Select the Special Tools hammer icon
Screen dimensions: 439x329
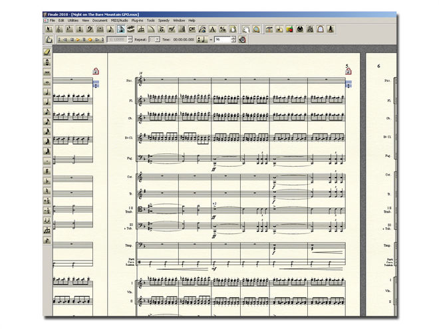click(269, 29)
